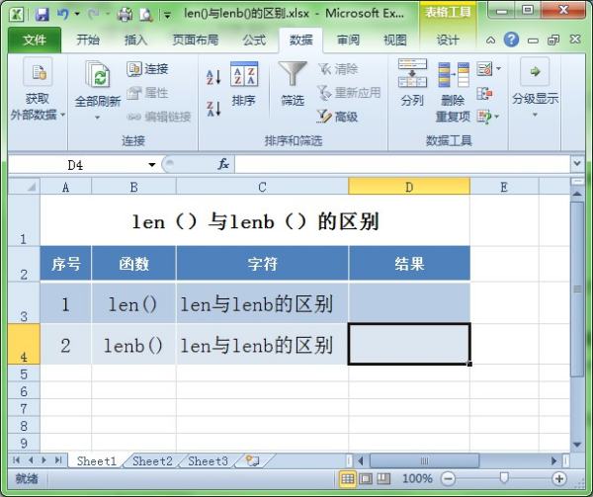
Task: Go to last sheet navigation arrow
Action: [58, 460]
